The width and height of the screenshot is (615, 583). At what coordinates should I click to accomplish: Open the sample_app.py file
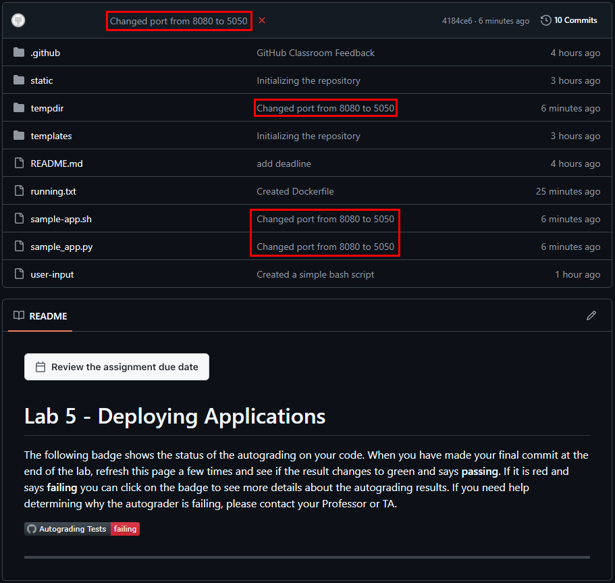pyautogui.click(x=61, y=247)
